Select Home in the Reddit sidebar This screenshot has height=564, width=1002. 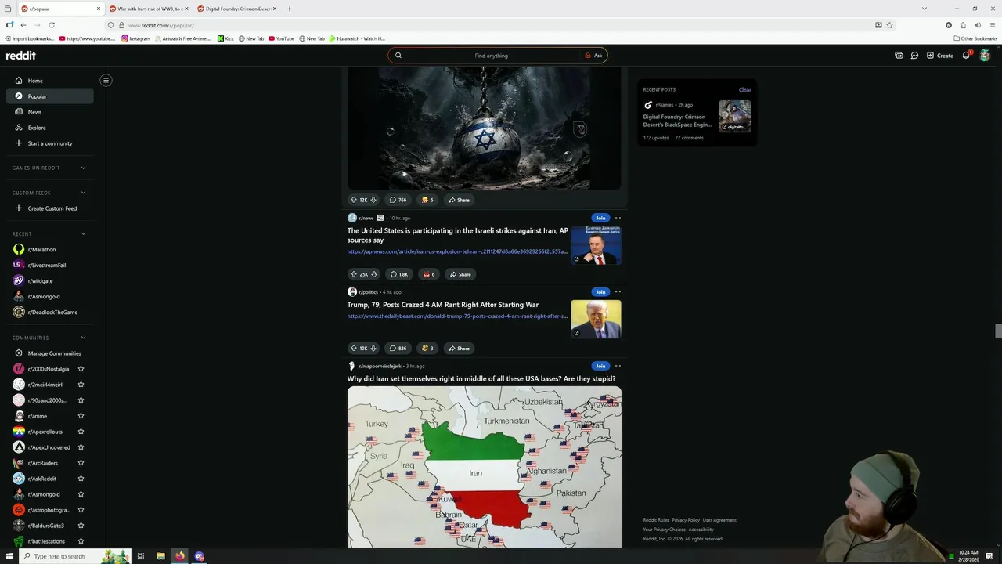49,81
